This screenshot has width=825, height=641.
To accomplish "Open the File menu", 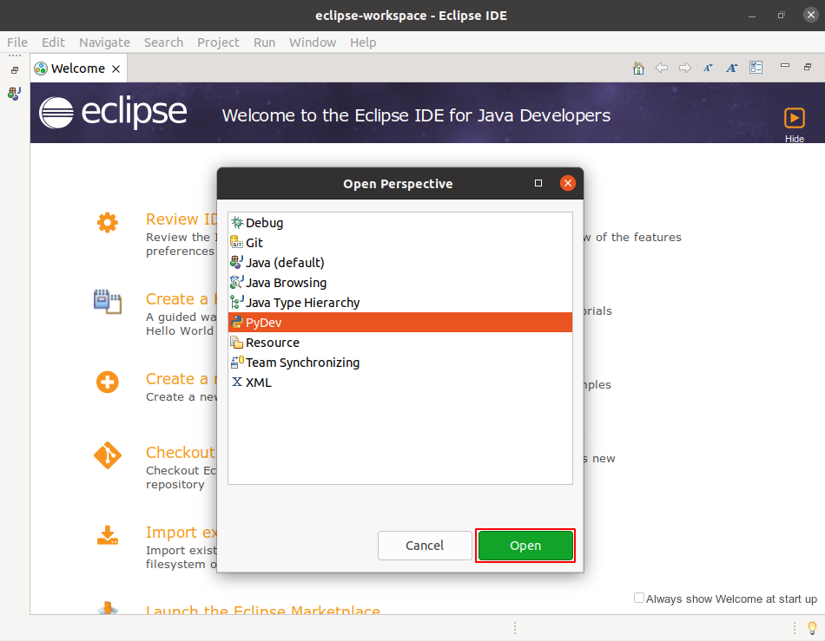I will [17, 43].
